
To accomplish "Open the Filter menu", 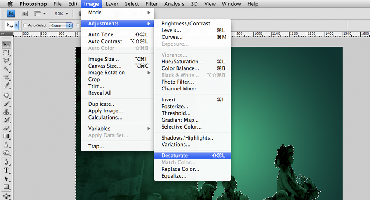I will click(x=151, y=4).
